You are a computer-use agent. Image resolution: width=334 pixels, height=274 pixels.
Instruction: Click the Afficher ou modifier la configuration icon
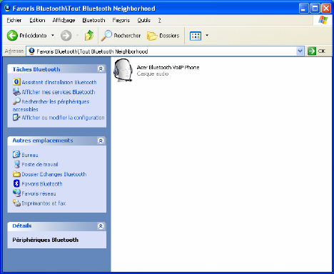click(x=16, y=117)
